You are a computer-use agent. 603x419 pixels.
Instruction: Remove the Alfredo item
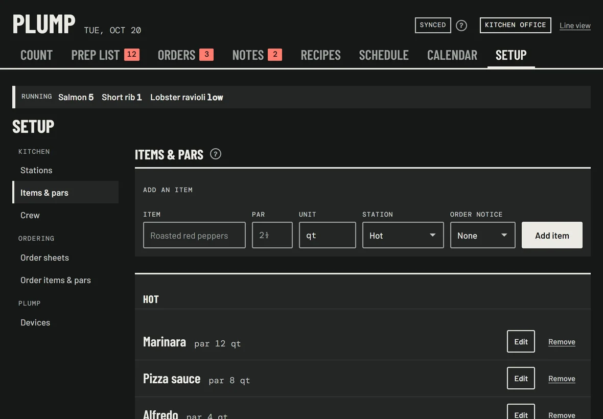pyautogui.click(x=562, y=415)
